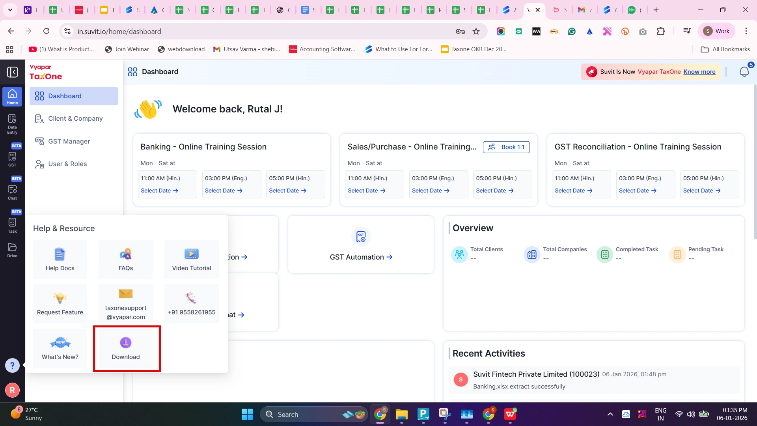Open the Video Tutorial resource tile
Image resolution: width=757 pixels, height=426 pixels.
(x=191, y=260)
